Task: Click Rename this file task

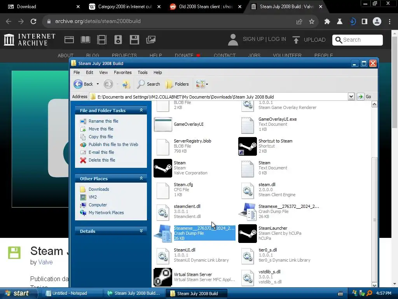Action: (103, 121)
